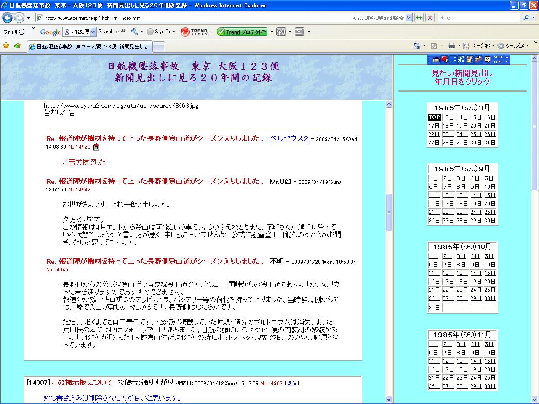Click the wireless signal toolbar icon
The height and width of the screenshot is (404, 539).
click(x=281, y=32)
